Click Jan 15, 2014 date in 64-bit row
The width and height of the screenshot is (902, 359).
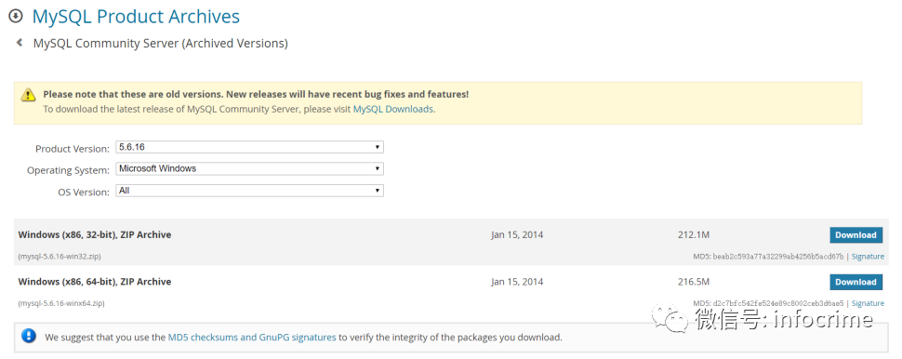517,282
